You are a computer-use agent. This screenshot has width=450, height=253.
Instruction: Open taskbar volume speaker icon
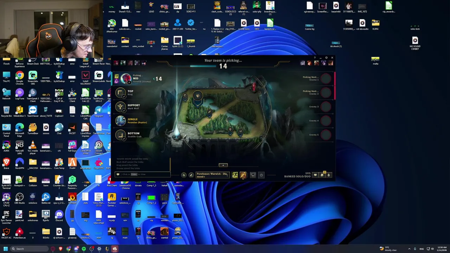point(432,249)
